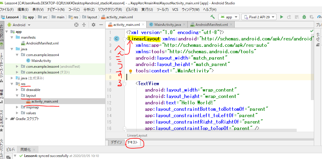The image size is (322, 159).
Task: Click the Make Project hammer icon
Action: (x=212, y=17)
